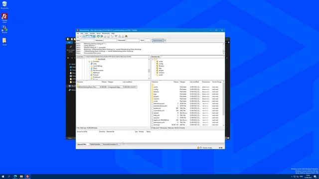This screenshot has width=319, height=179.
Task: Open the Bookmarks menu
Action: [106, 33]
